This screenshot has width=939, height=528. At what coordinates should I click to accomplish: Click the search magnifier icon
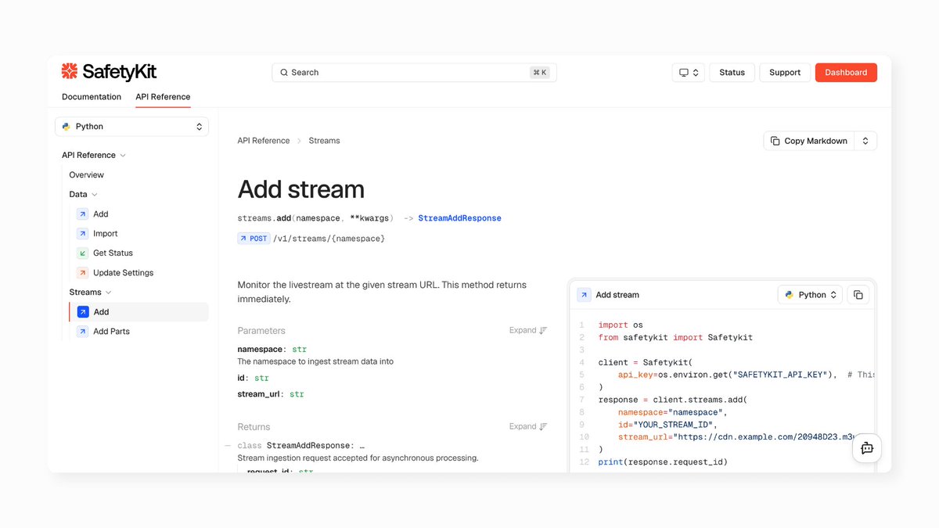(x=284, y=73)
